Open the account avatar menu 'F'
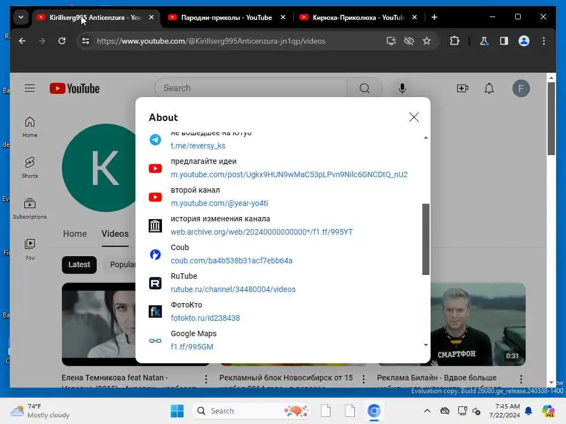 point(521,88)
